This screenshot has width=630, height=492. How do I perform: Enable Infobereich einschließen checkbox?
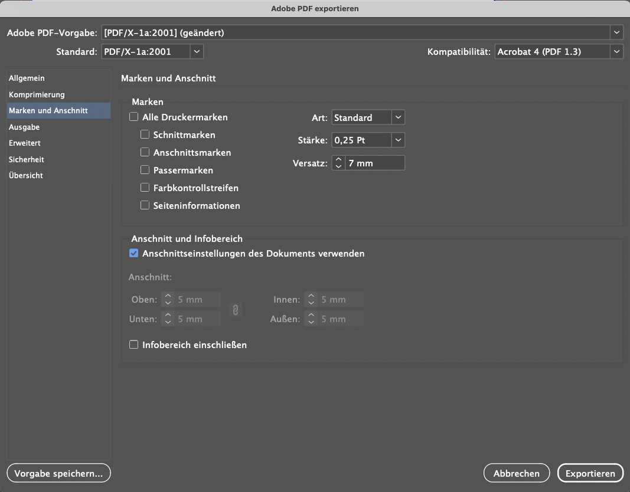(x=134, y=345)
